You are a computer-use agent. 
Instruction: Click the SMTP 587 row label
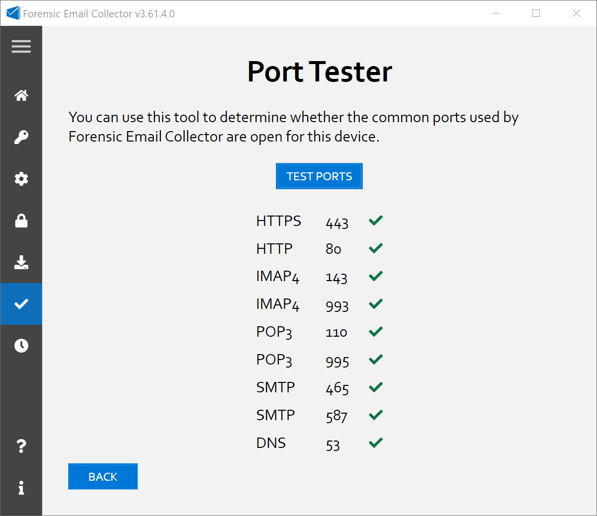[x=275, y=415]
